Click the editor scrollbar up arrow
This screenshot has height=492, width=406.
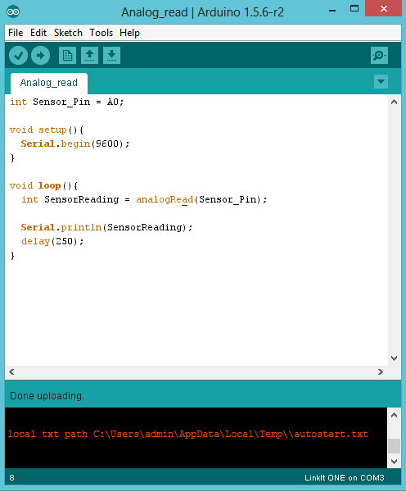[394, 102]
